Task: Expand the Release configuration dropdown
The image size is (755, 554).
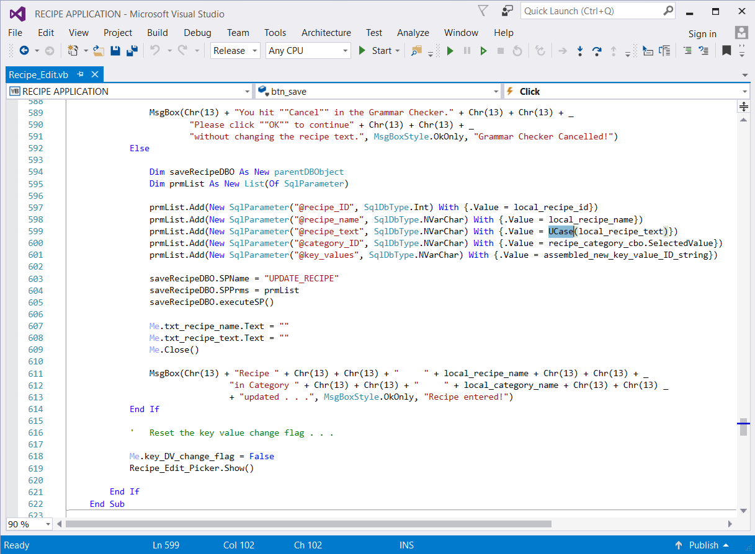Action: coord(254,51)
